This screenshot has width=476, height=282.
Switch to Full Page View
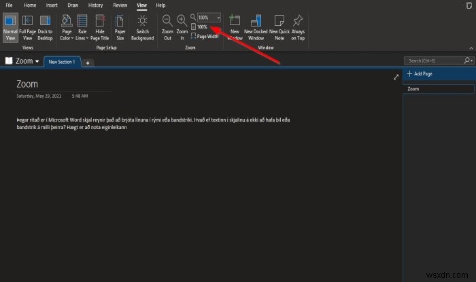point(28,28)
